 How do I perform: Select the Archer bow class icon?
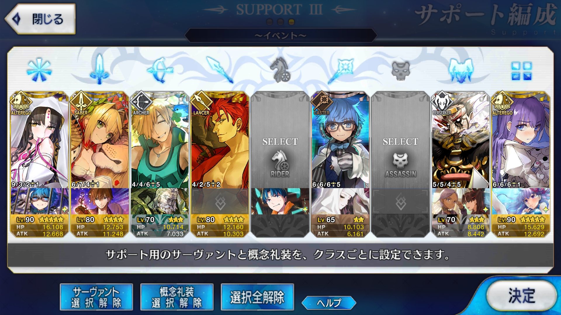160,70
